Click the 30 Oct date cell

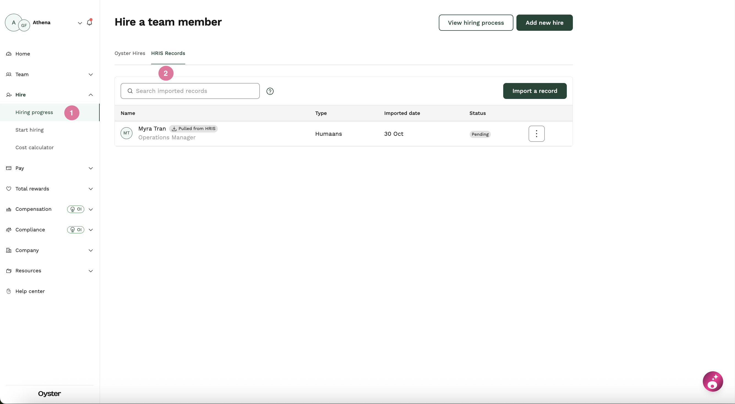point(393,134)
